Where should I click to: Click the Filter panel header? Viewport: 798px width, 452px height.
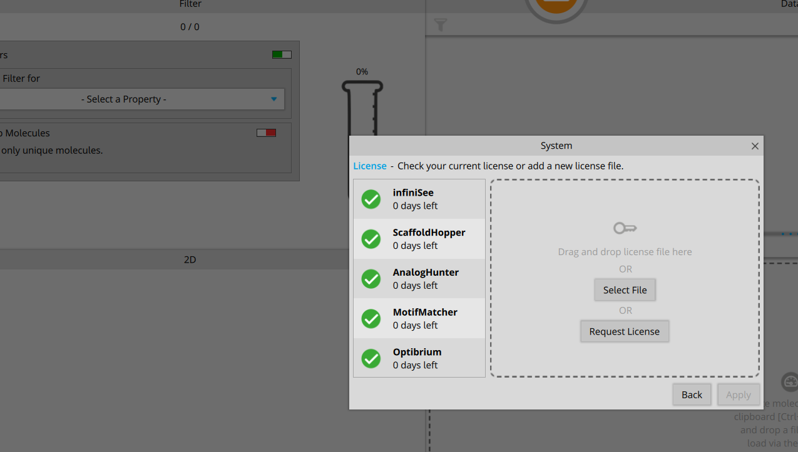point(190,4)
